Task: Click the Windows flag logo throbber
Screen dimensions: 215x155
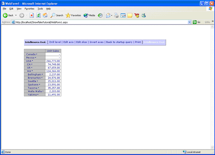Action: (210, 8)
